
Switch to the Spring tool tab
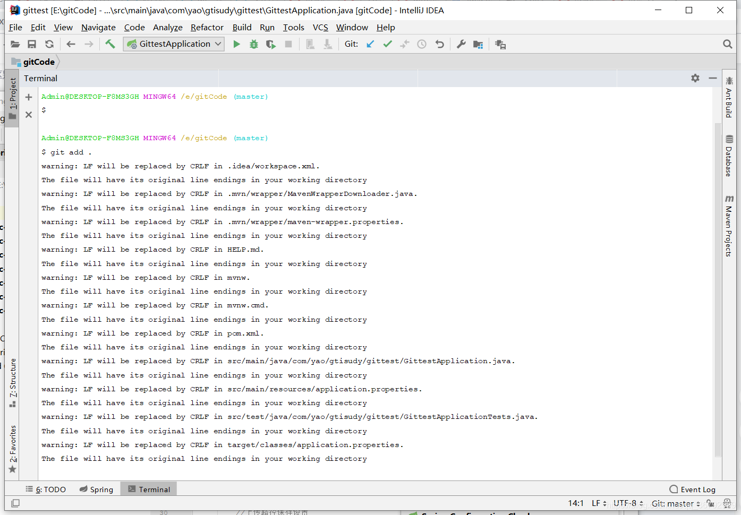[96, 490]
